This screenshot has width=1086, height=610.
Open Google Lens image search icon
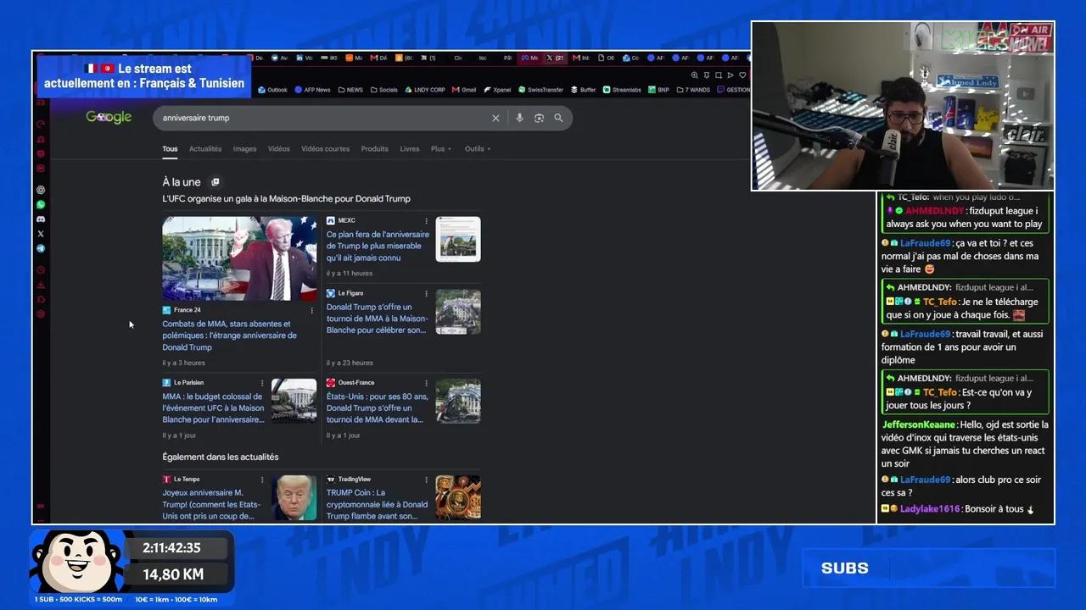tap(539, 118)
